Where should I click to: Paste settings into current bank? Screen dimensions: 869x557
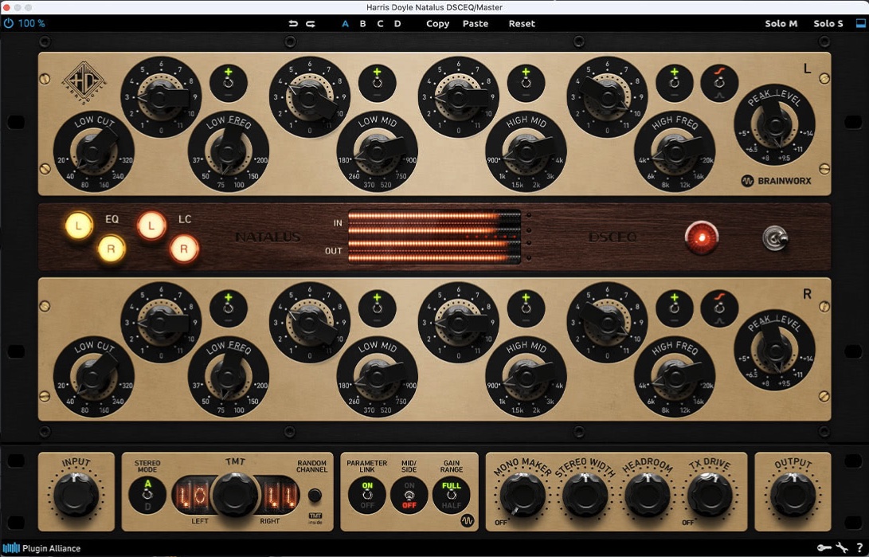pos(476,24)
